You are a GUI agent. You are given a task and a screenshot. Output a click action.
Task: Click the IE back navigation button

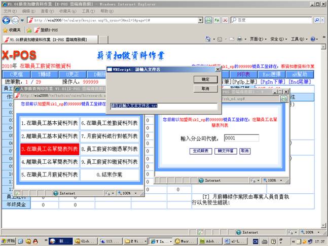(6, 20)
